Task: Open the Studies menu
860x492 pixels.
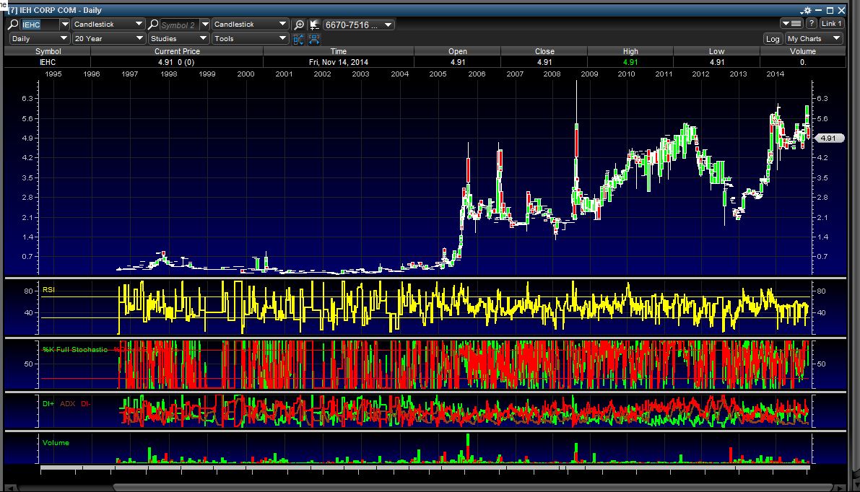Action: click(x=178, y=38)
